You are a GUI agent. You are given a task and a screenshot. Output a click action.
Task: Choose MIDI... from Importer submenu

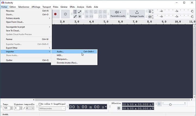[74, 55]
